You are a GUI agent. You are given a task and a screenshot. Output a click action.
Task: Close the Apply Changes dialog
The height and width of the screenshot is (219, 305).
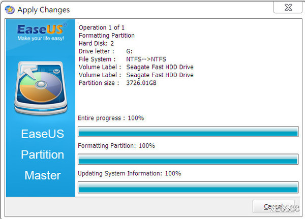click(288, 8)
